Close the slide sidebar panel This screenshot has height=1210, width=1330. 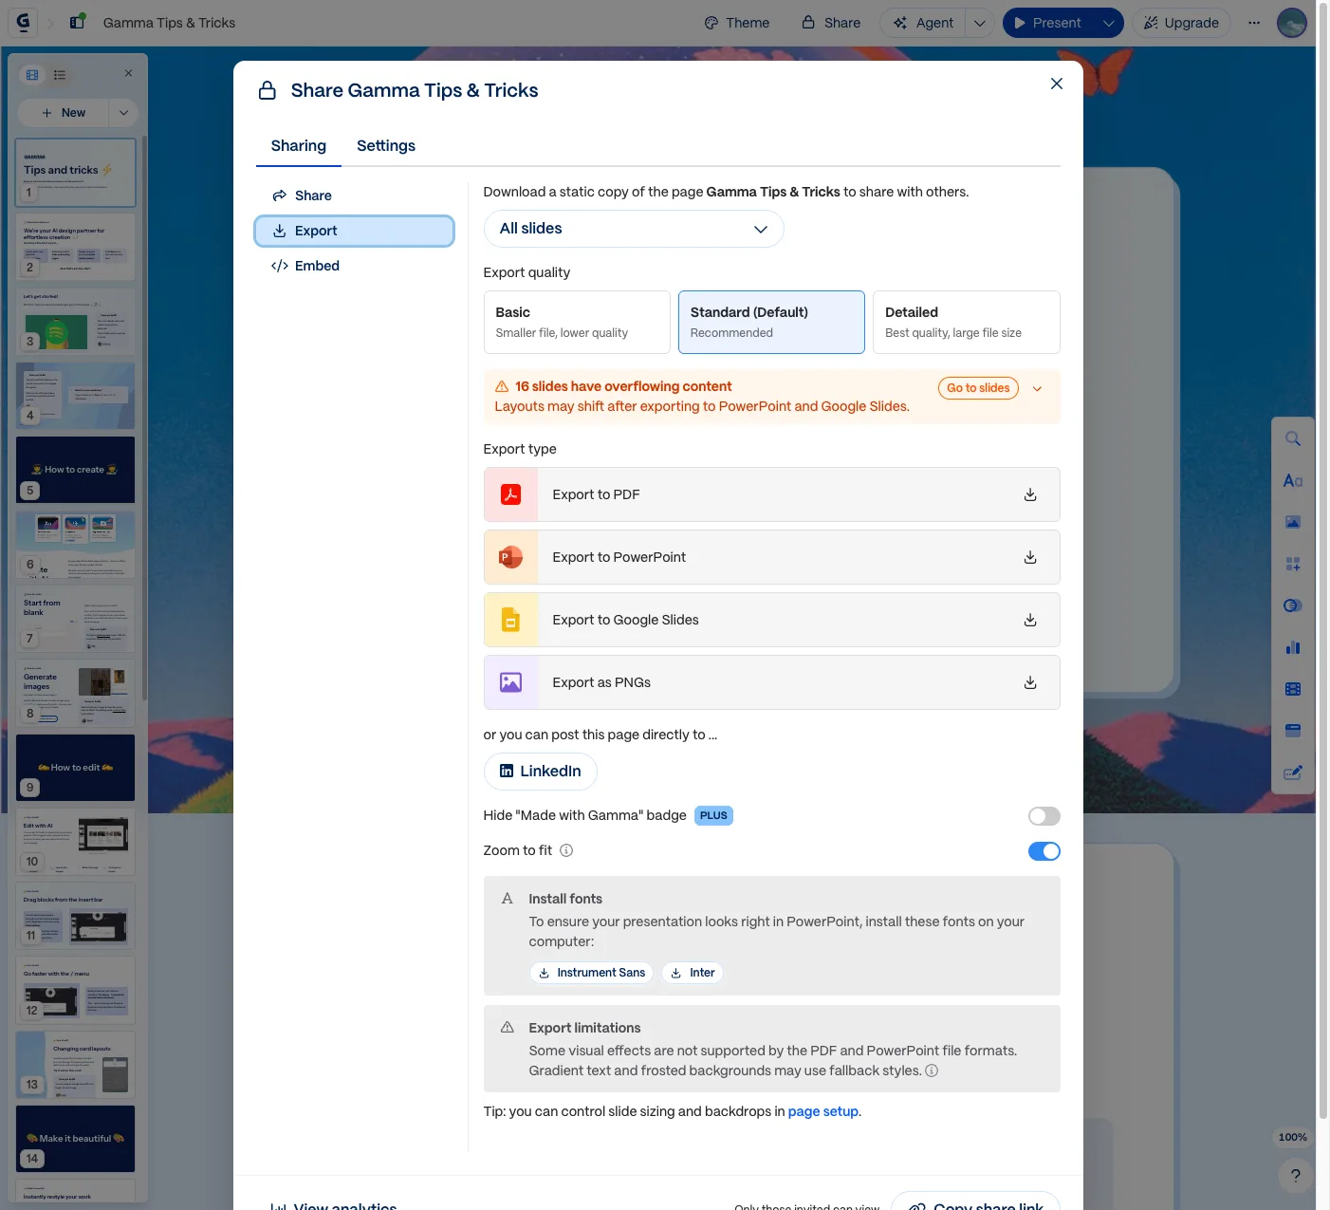coord(128,73)
